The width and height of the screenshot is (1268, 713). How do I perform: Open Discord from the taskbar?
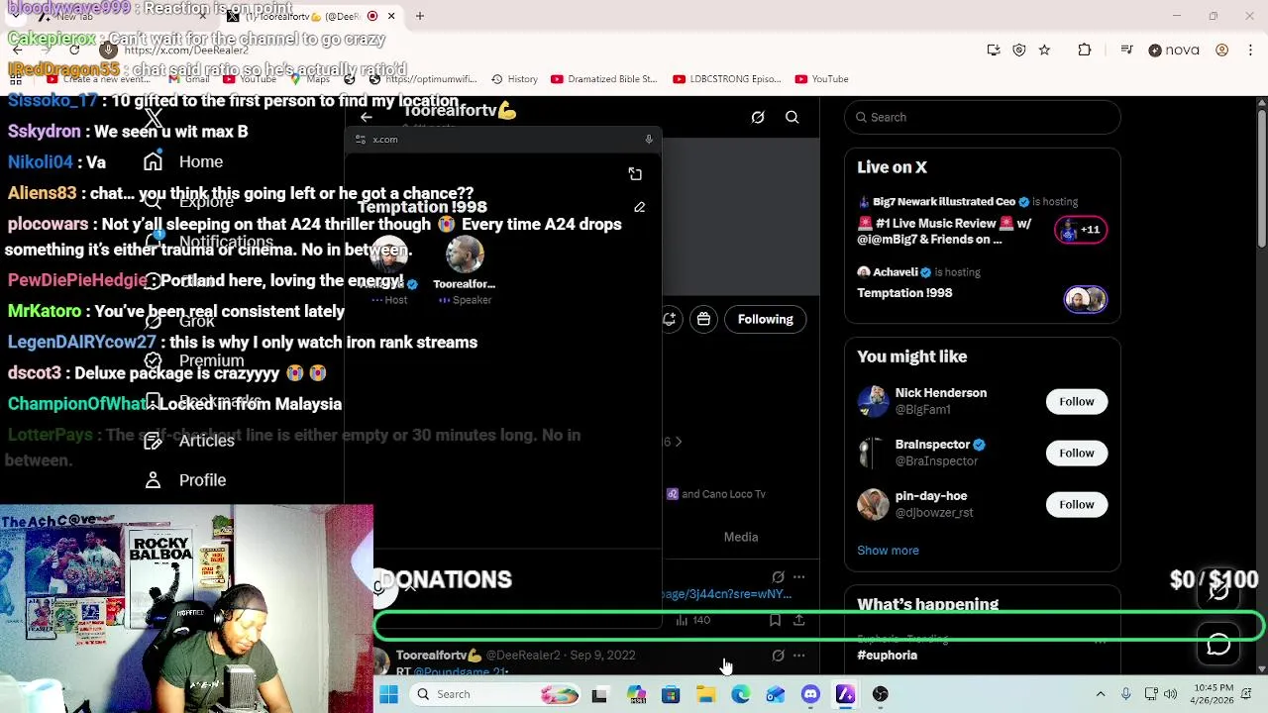(810, 694)
